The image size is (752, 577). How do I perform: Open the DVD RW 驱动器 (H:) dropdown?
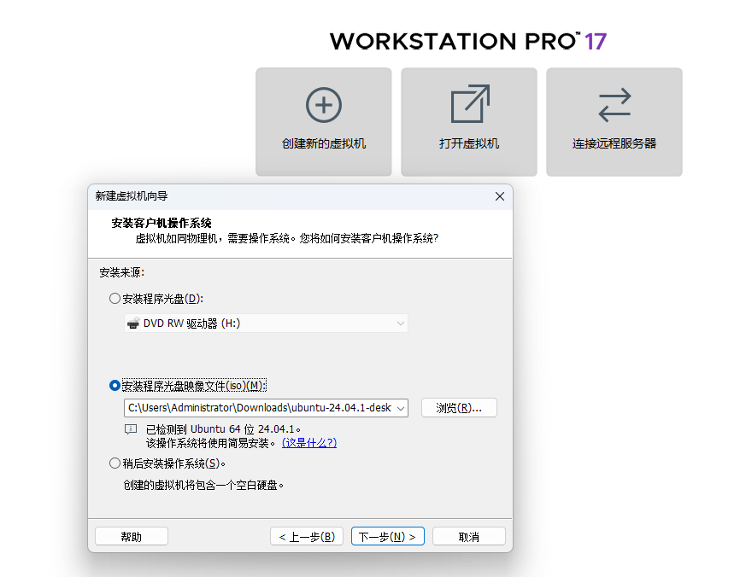coord(266,323)
